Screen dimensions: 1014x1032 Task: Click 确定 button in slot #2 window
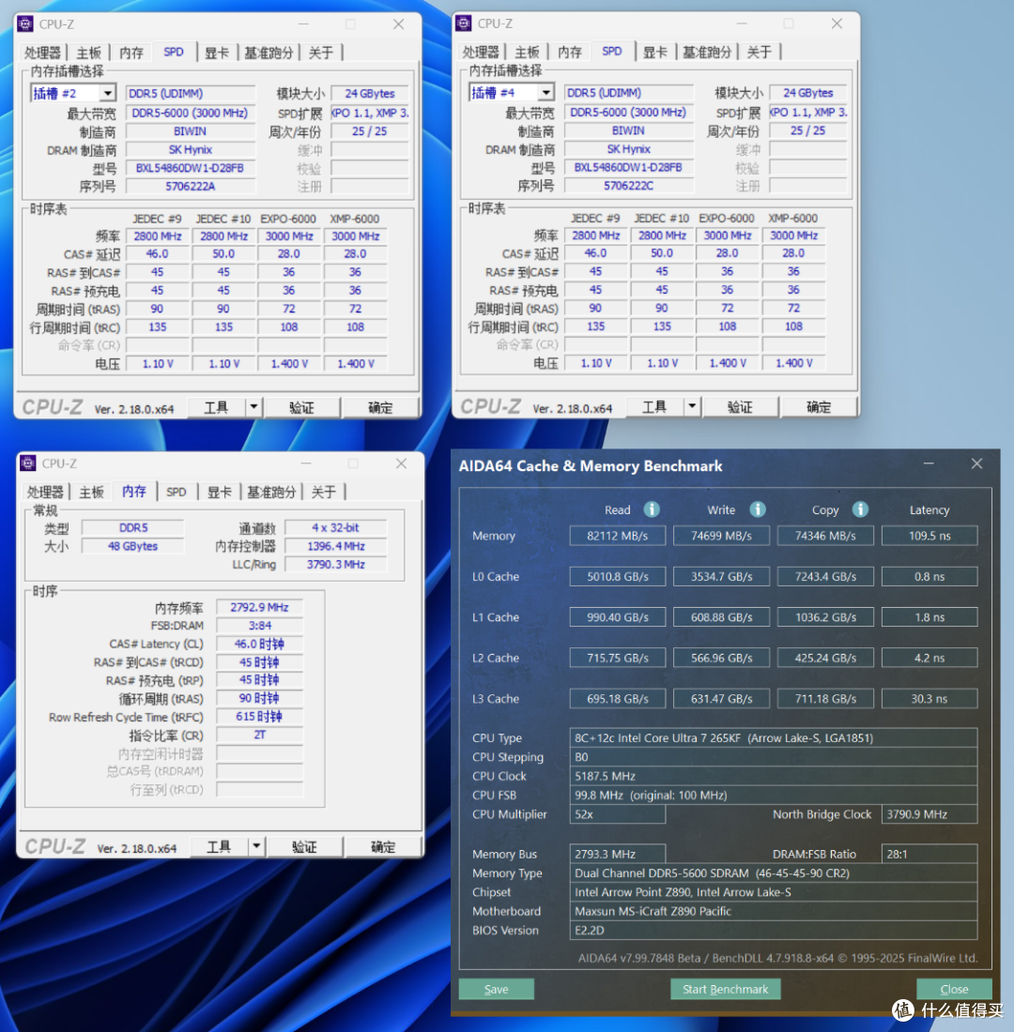coord(380,407)
